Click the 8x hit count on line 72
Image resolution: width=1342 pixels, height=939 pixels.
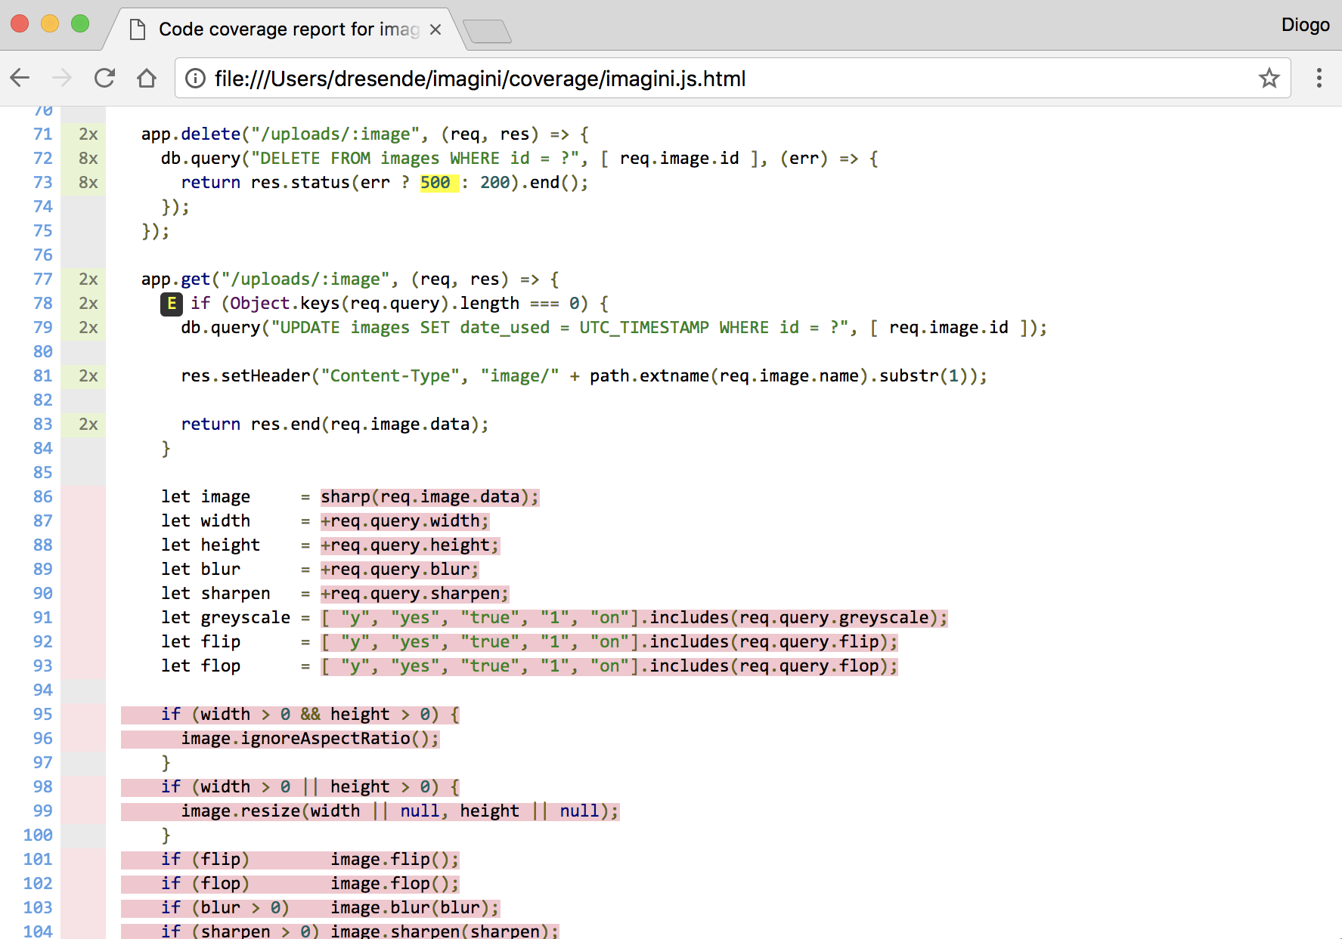click(88, 159)
